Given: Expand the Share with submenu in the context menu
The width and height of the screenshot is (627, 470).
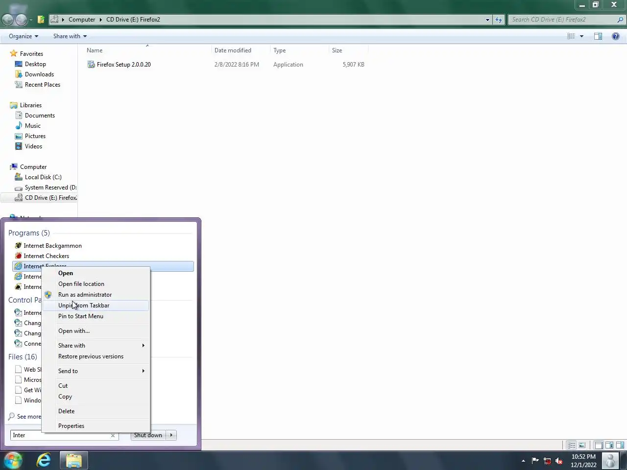Looking at the screenshot, I should [x=96, y=346].
